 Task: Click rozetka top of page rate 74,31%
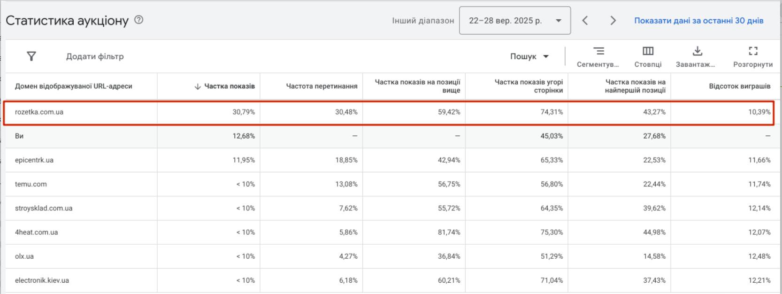(x=552, y=112)
